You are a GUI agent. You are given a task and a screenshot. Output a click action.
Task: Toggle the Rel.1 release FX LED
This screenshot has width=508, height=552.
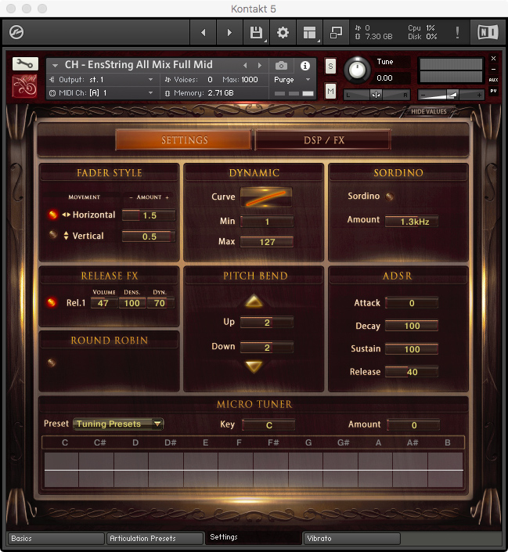(52, 302)
